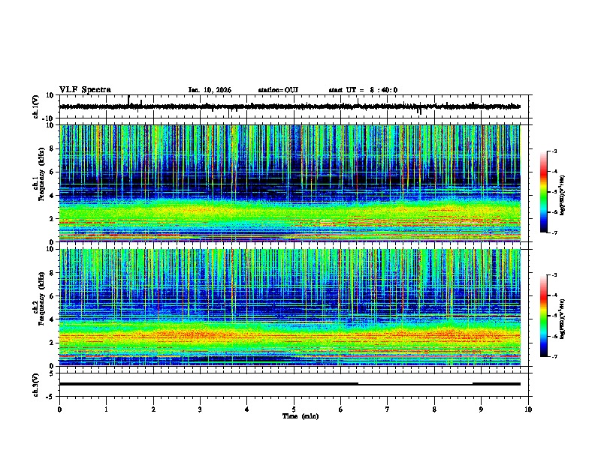Click the ch.2 color scale bar
This screenshot has height=459, width=595.
pyautogui.click(x=544, y=316)
